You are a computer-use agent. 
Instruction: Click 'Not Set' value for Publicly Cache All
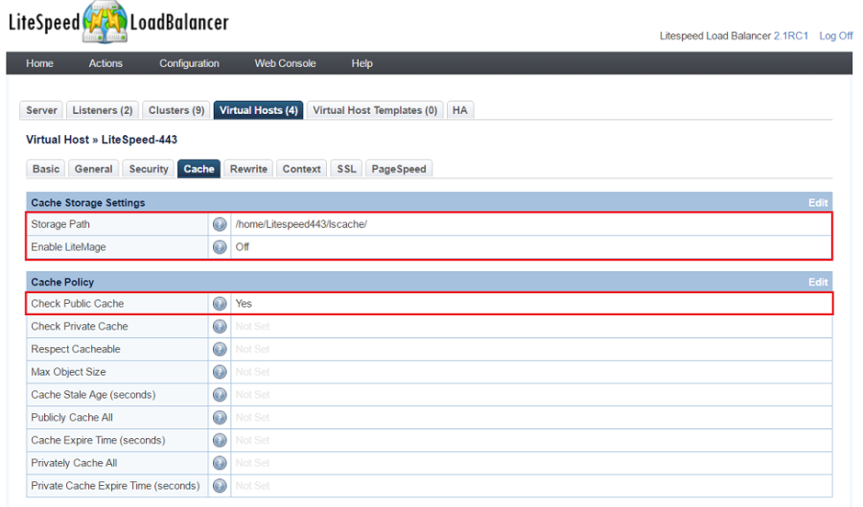click(x=252, y=417)
